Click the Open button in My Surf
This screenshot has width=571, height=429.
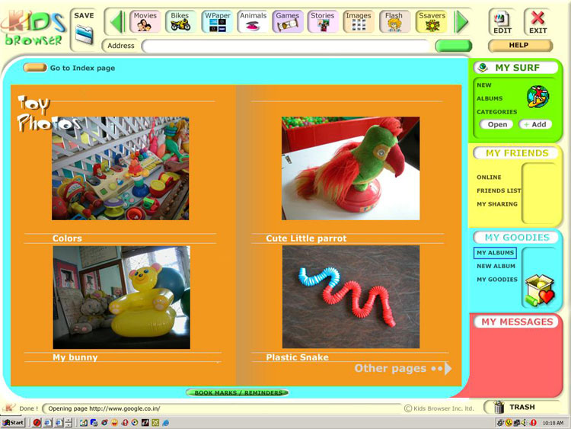pyautogui.click(x=496, y=124)
